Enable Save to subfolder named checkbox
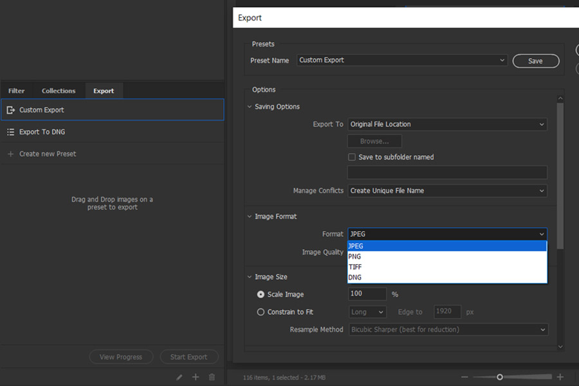 pyautogui.click(x=352, y=156)
